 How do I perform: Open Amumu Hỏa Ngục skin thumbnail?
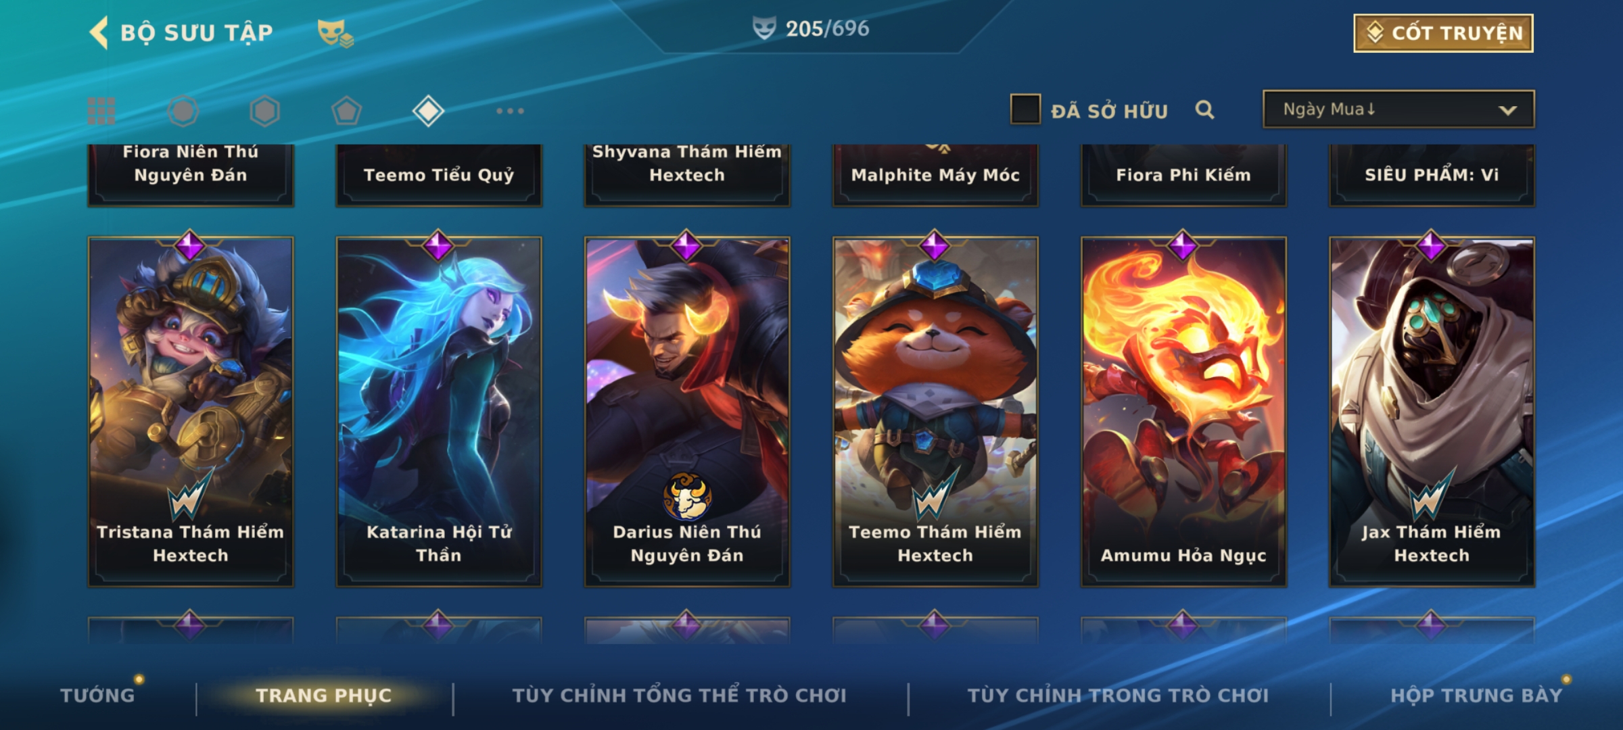pos(1183,411)
